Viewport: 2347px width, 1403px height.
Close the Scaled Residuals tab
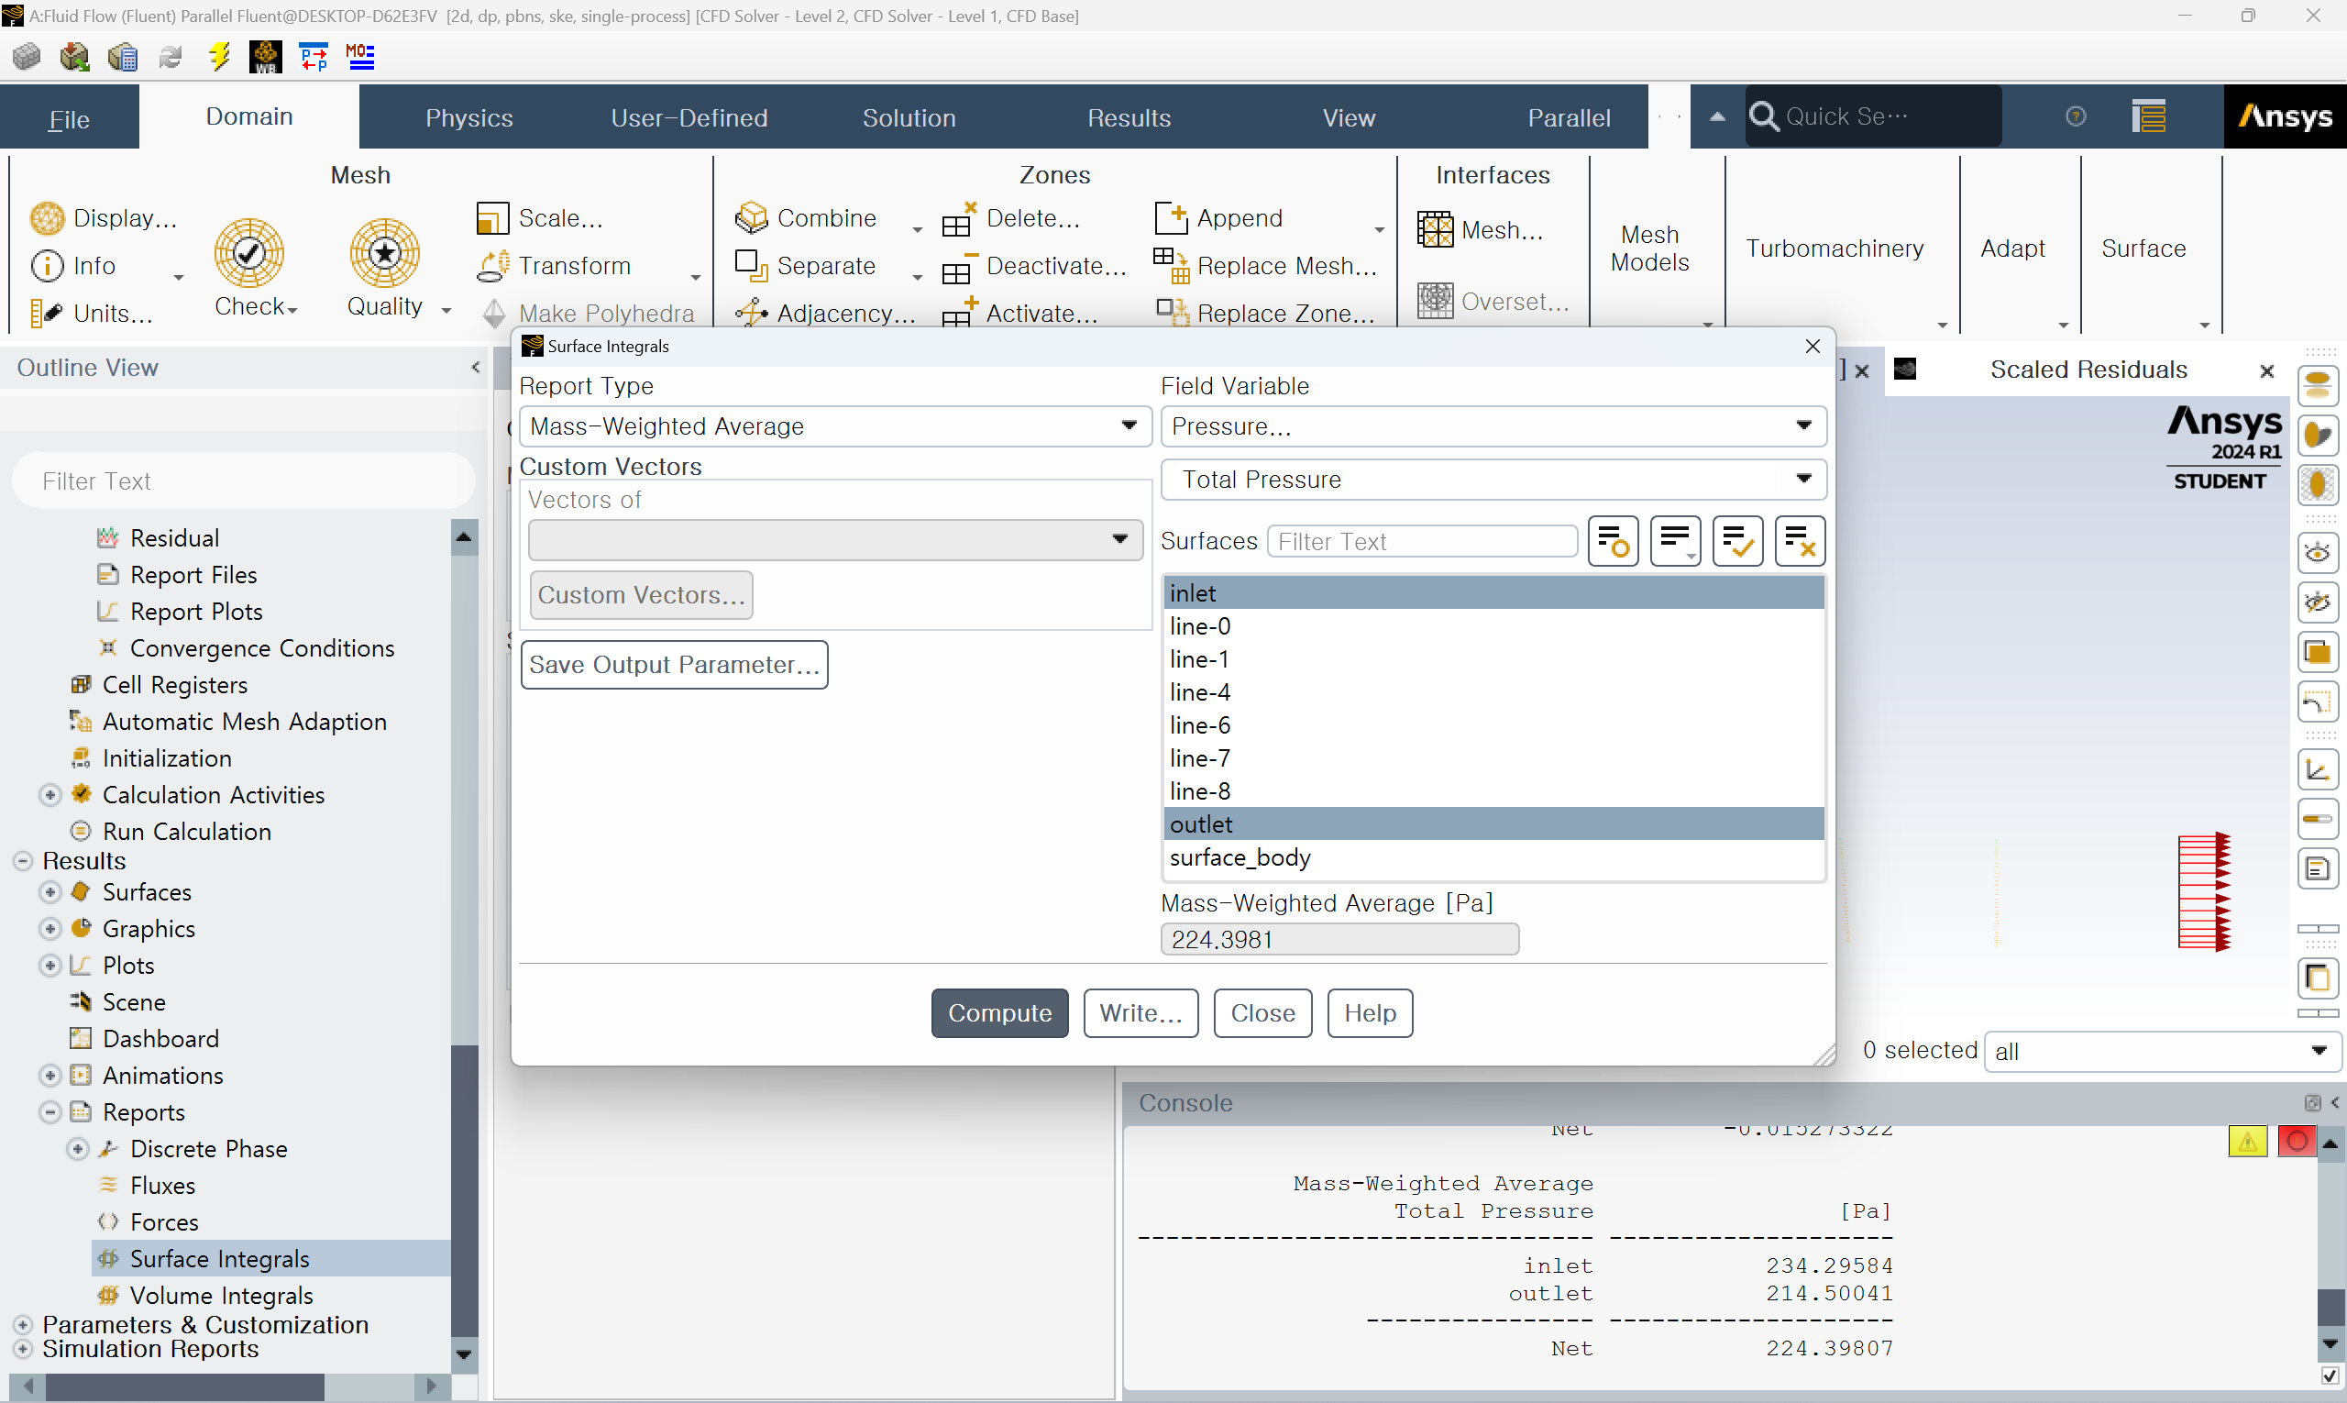click(2266, 370)
